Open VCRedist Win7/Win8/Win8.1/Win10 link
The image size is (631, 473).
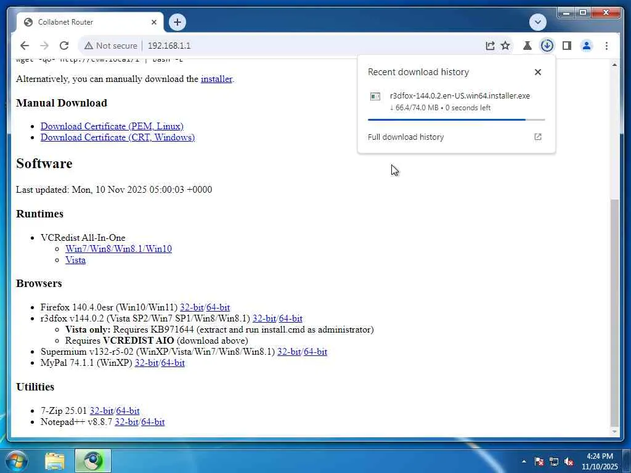tap(118, 249)
